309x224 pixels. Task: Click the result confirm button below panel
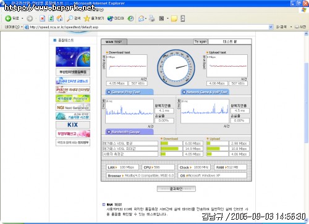click(176, 189)
